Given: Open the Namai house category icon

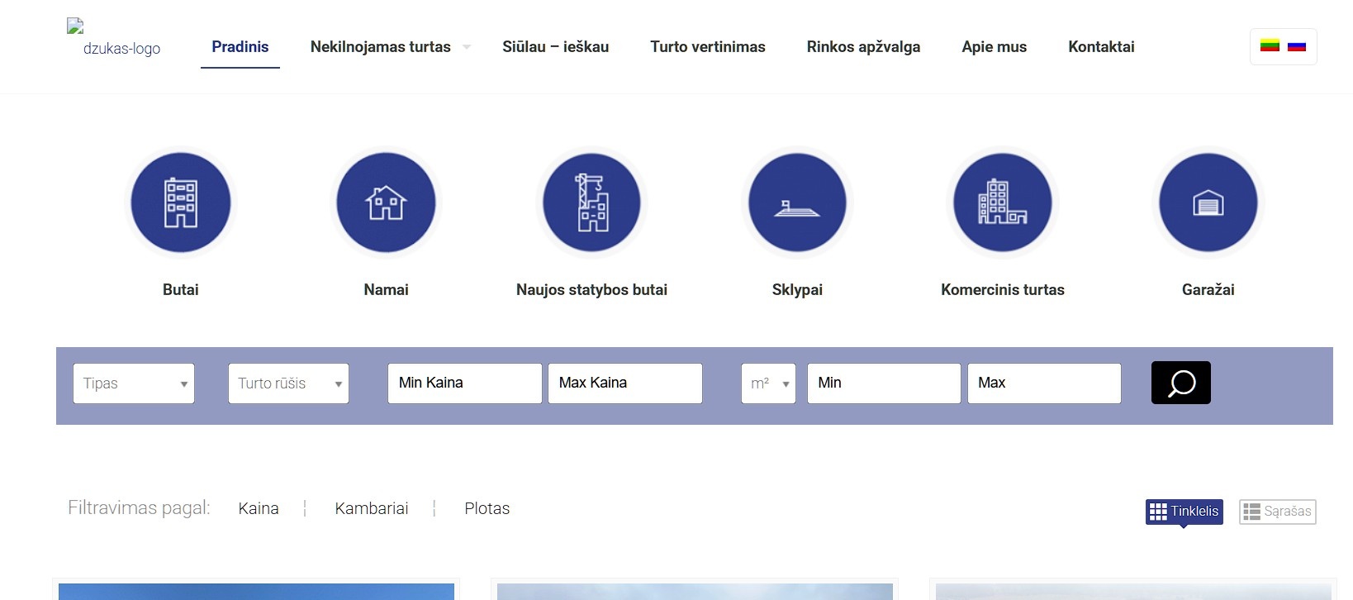Looking at the screenshot, I should 386,202.
